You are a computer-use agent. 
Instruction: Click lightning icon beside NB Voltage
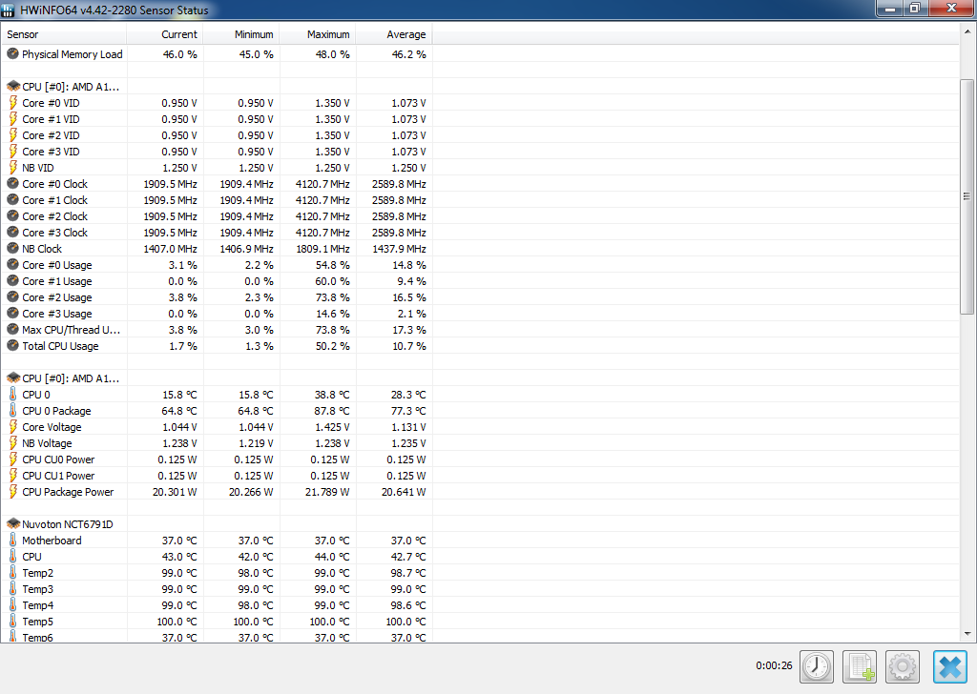12,443
